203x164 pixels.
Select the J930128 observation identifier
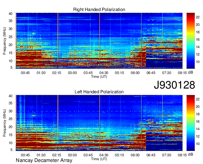click(x=174, y=85)
